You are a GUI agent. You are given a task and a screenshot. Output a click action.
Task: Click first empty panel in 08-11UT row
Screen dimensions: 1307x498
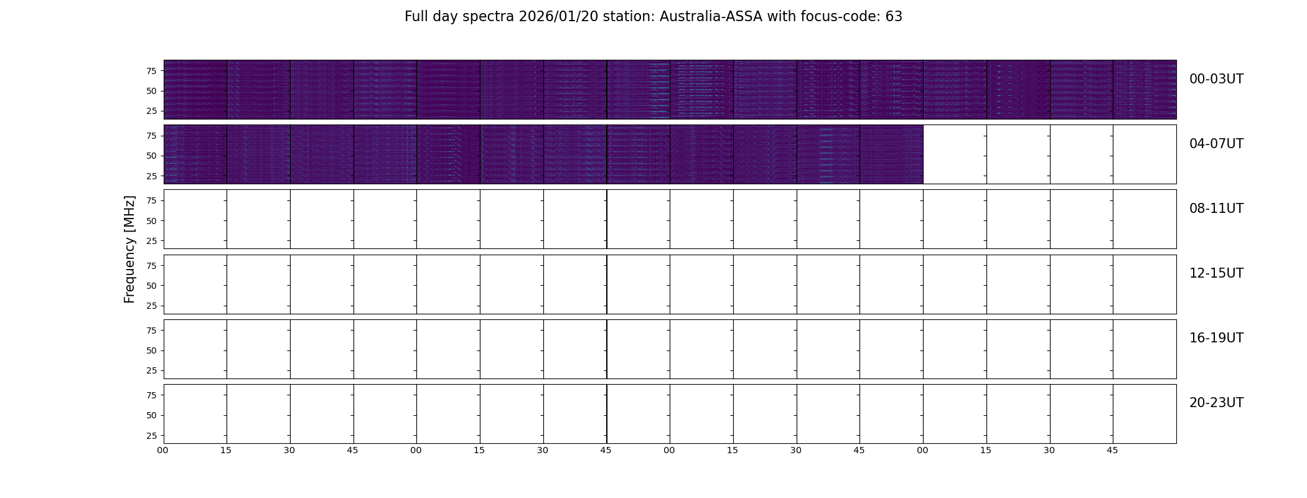tap(195, 219)
